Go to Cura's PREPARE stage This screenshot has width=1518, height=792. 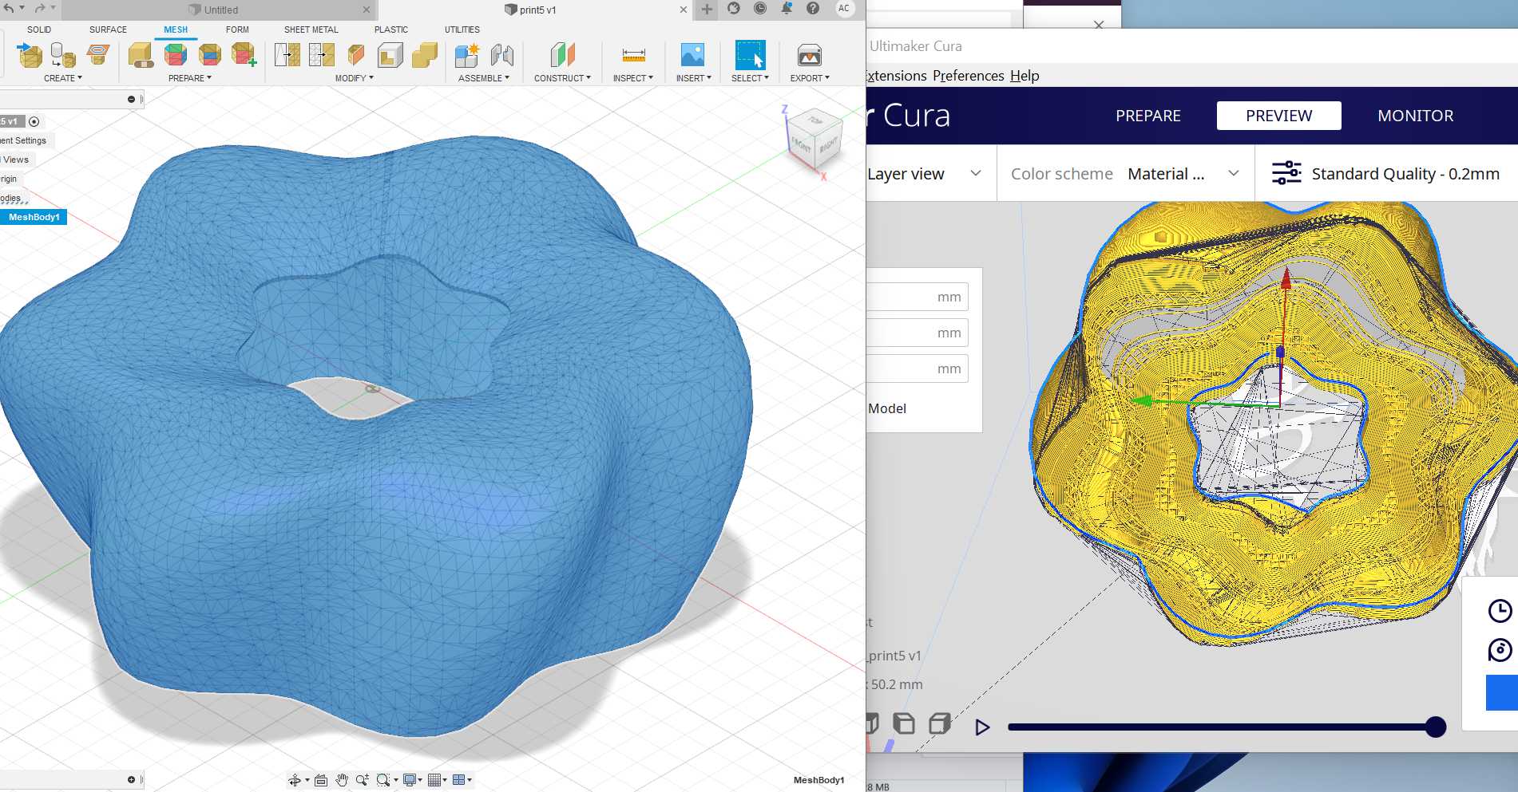1148,116
